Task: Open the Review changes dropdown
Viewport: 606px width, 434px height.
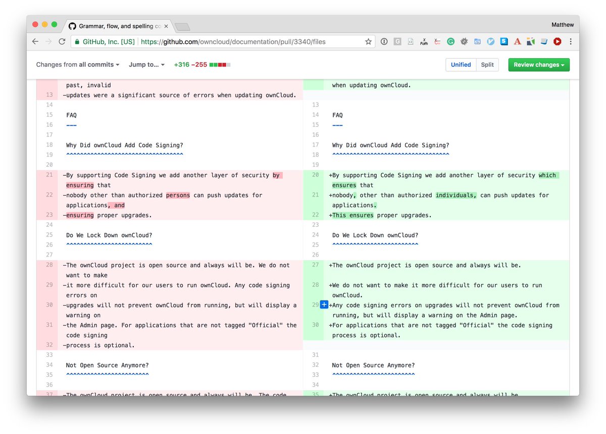Action: [539, 65]
